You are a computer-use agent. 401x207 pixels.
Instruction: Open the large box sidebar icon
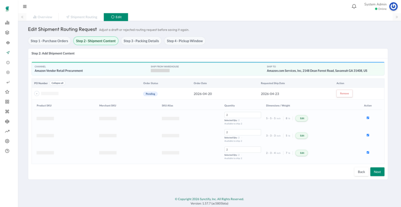(7, 121)
